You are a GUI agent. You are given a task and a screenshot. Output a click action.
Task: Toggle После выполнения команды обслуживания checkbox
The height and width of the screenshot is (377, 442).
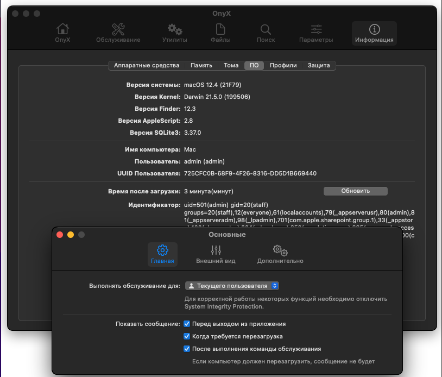coord(187,349)
